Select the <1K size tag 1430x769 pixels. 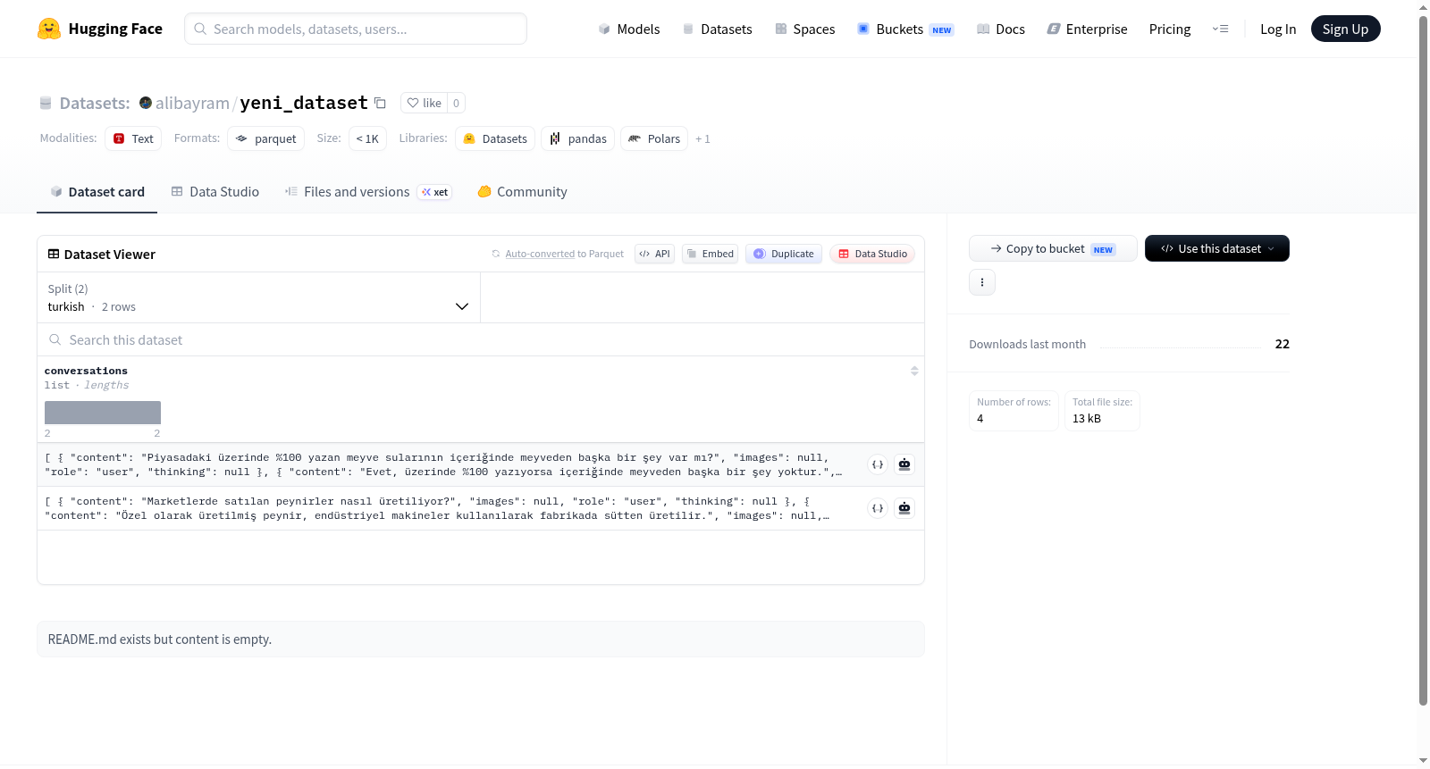pyautogui.click(x=367, y=138)
